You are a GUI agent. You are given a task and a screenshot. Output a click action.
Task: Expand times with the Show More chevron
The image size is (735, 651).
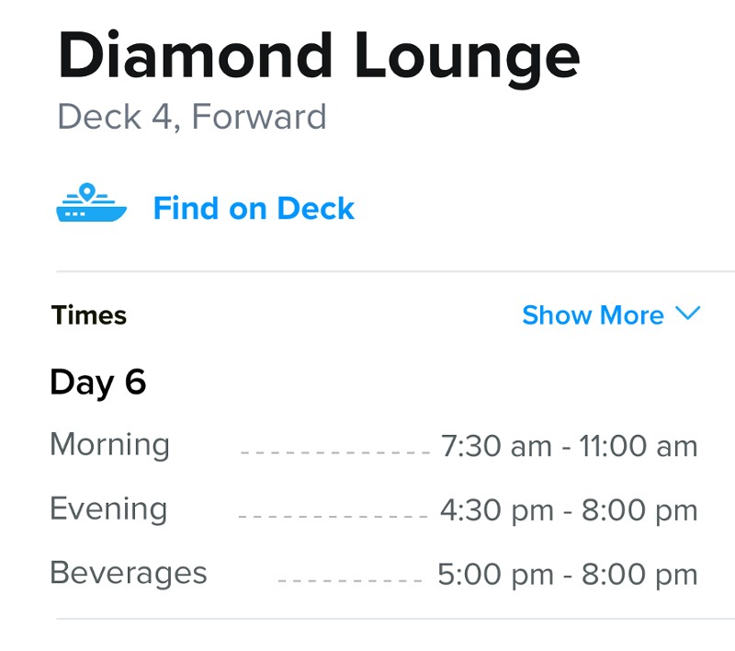pyautogui.click(x=688, y=314)
